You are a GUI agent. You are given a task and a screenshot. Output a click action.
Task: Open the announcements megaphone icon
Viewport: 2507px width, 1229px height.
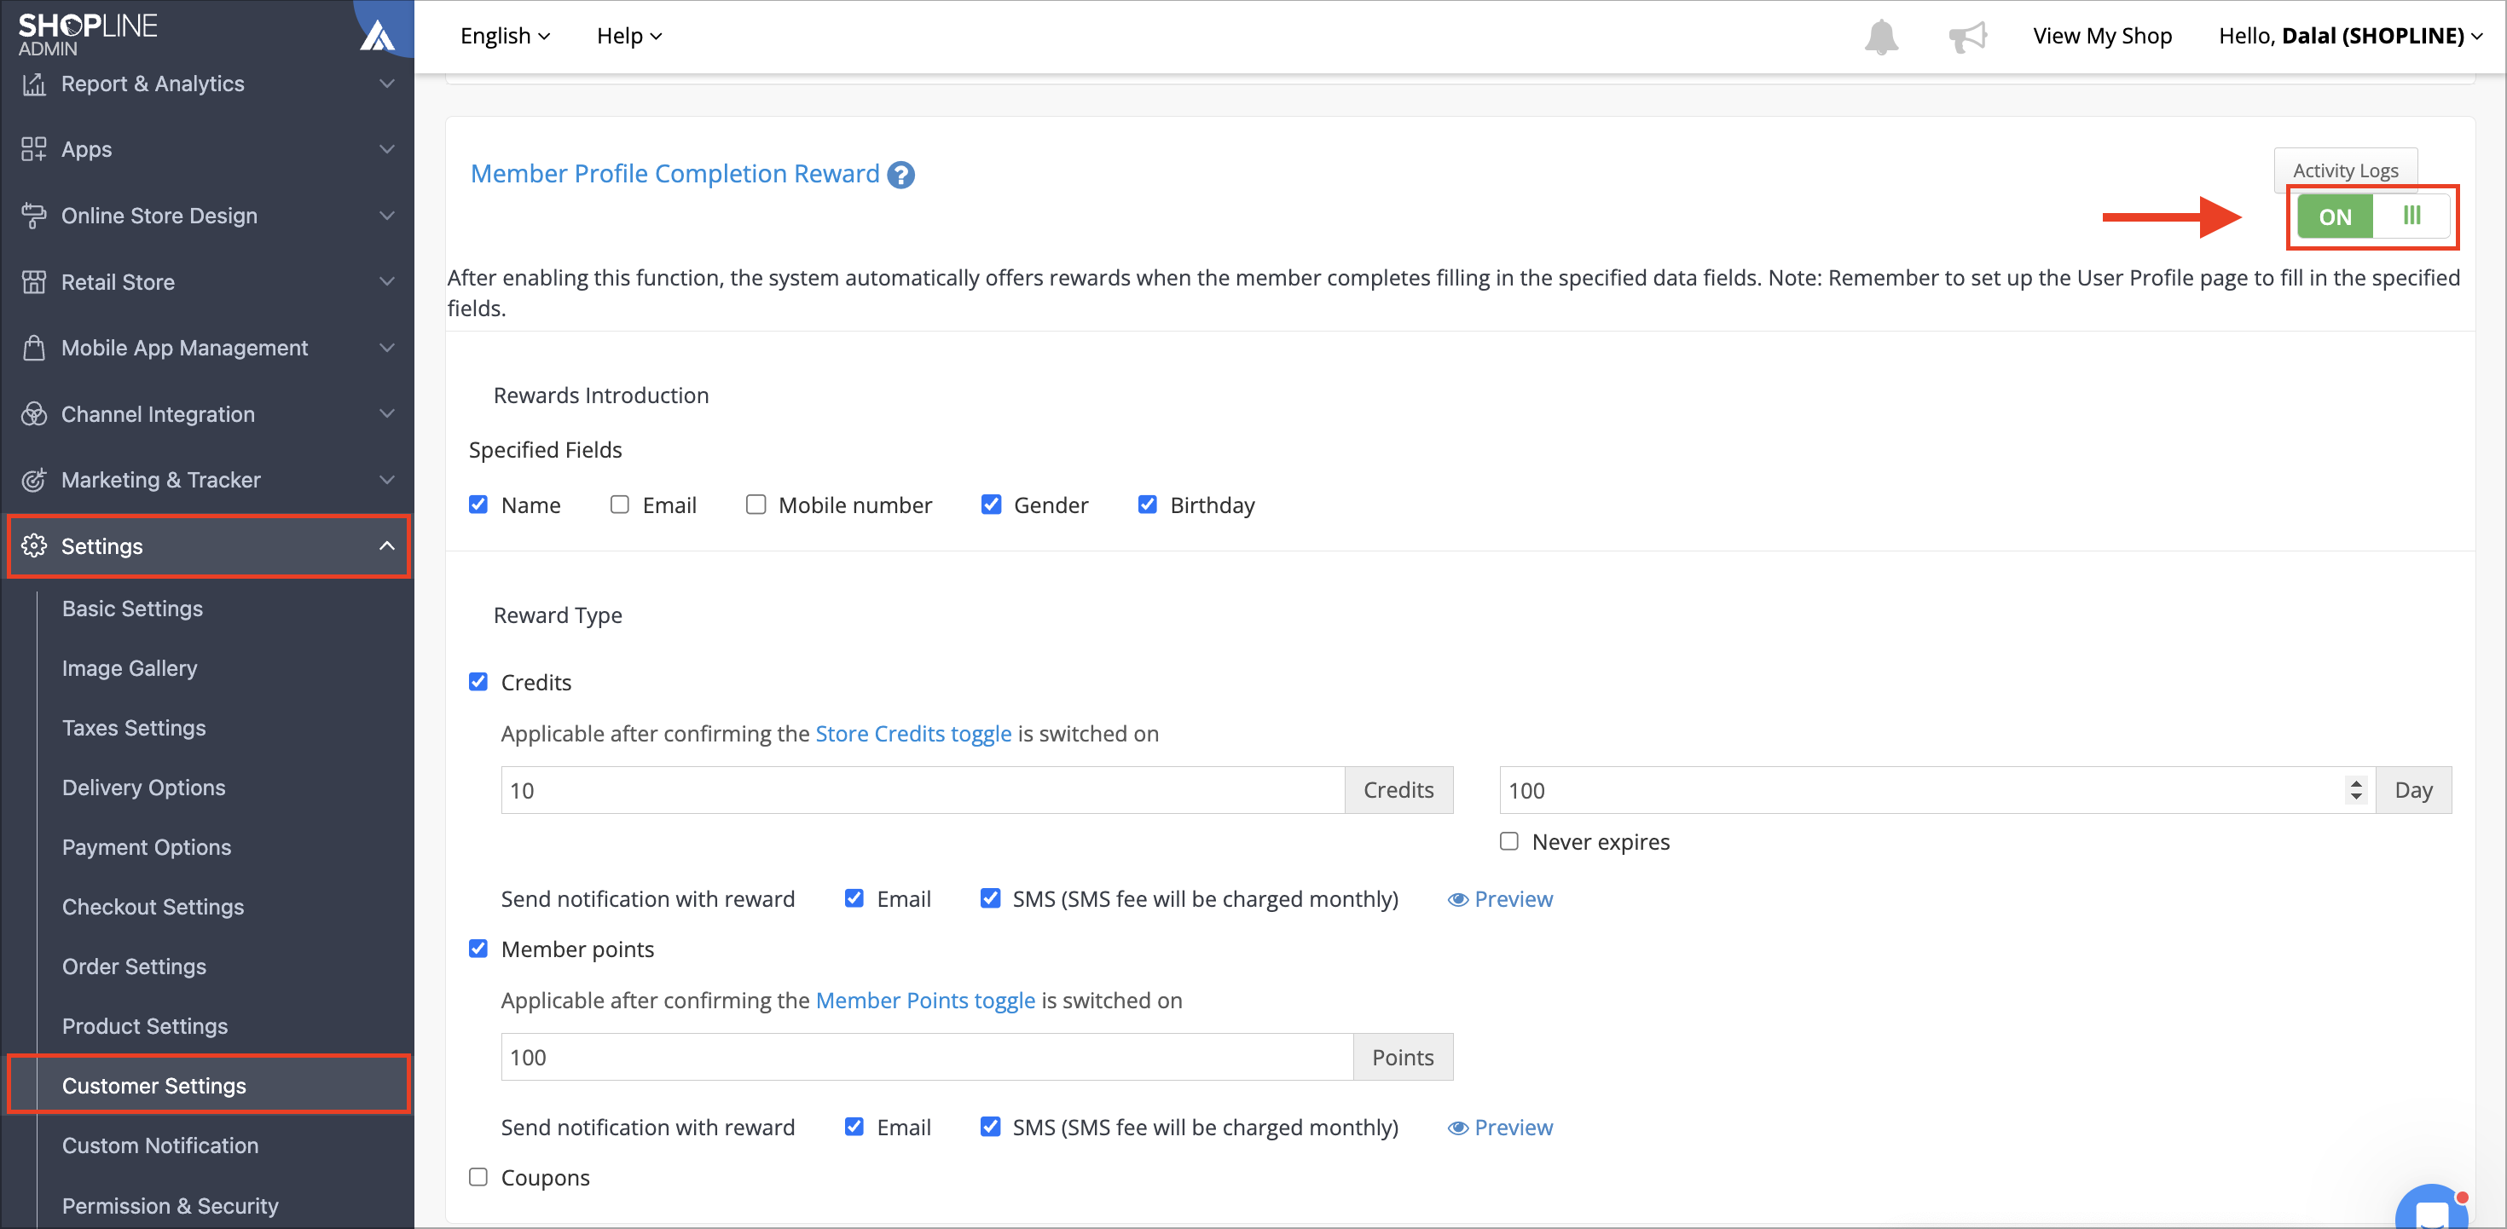[1967, 37]
